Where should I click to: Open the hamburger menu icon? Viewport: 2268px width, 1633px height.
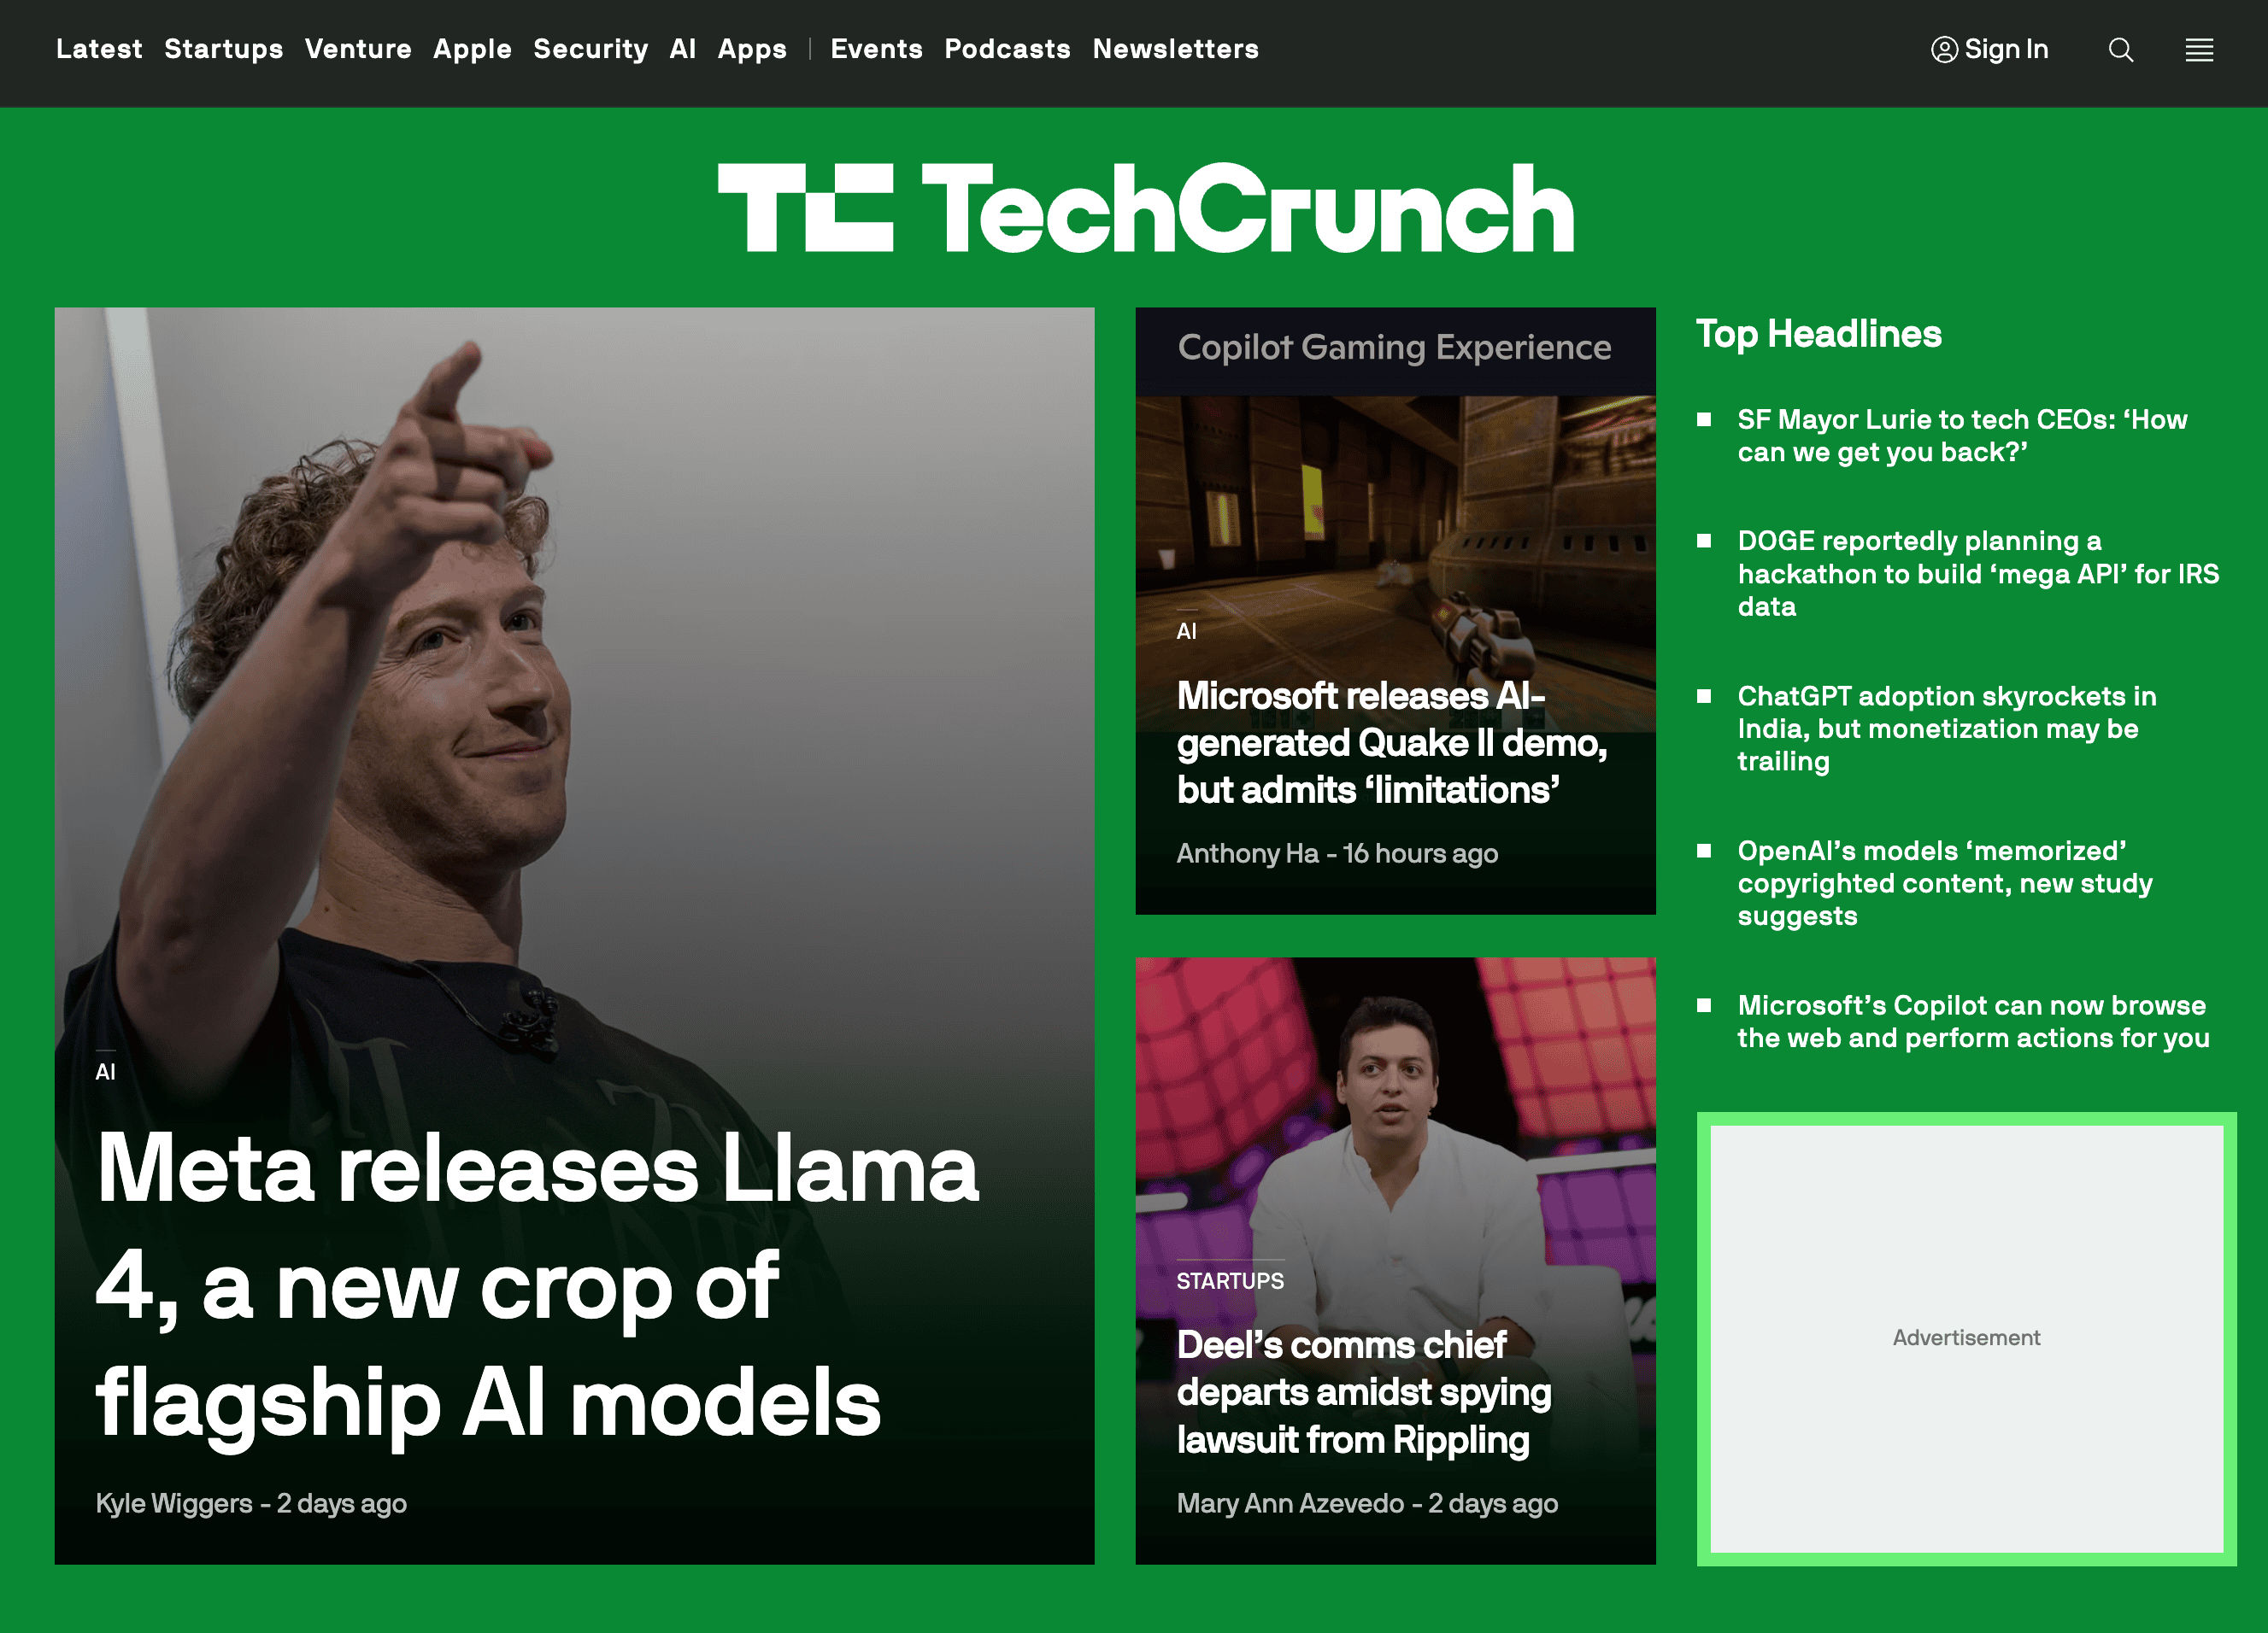tap(2199, 49)
